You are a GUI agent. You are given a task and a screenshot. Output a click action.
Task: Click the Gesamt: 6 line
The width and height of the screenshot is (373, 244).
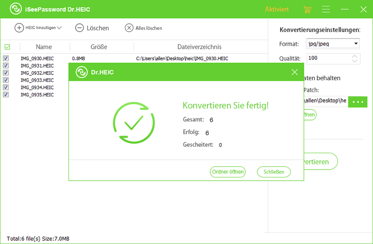(x=198, y=120)
